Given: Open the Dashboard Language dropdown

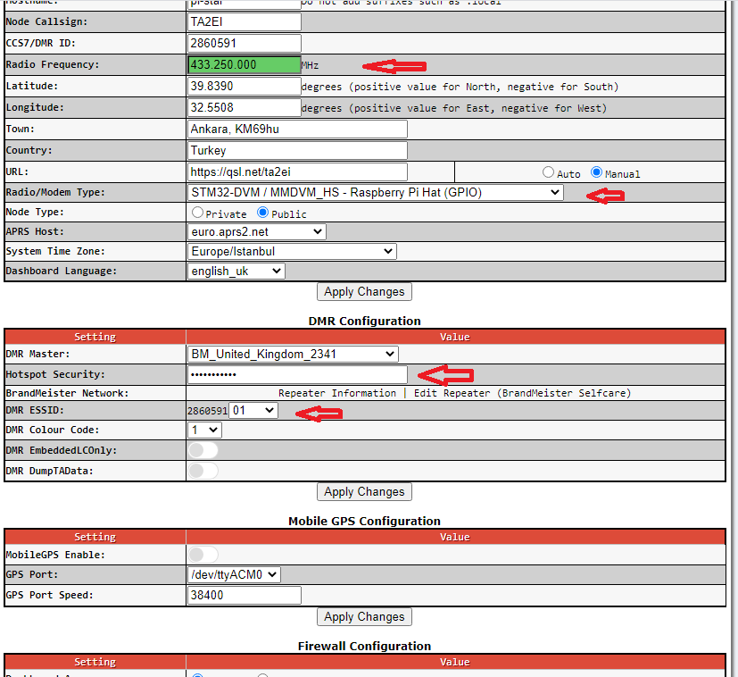Looking at the screenshot, I should pyautogui.click(x=236, y=271).
